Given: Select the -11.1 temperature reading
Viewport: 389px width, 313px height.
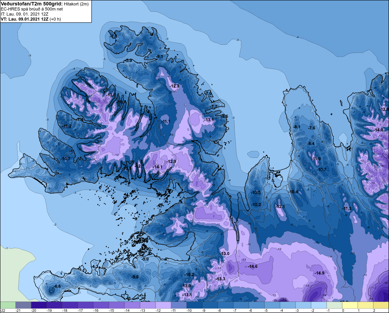Looking at the screenshot, I should pyautogui.click(x=166, y=122).
